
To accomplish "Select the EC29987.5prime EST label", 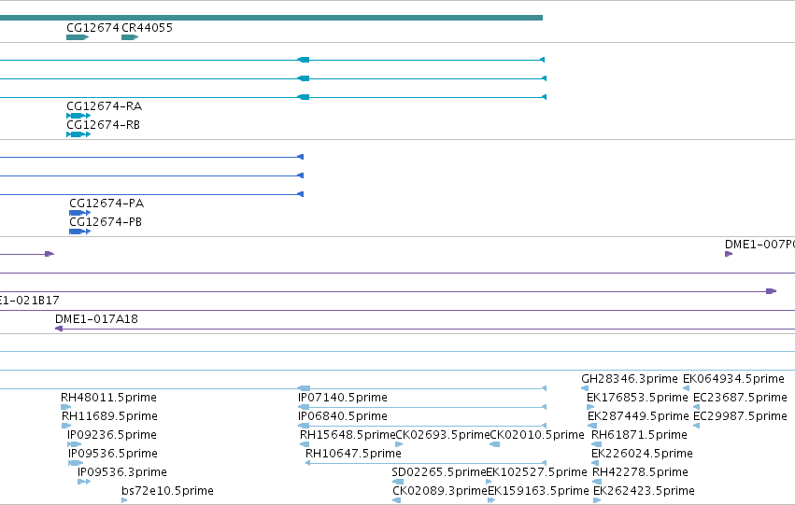I will (x=740, y=415).
